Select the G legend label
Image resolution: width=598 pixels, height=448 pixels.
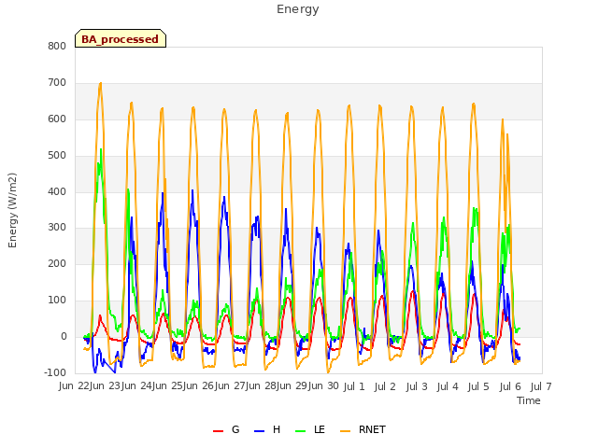pyautogui.click(x=235, y=429)
